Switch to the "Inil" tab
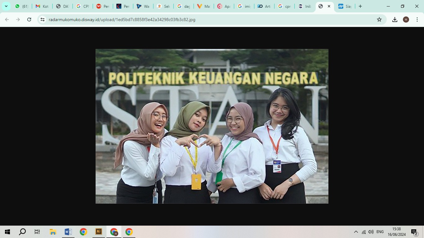Viewport: 424px width, 238px height. [305, 6]
